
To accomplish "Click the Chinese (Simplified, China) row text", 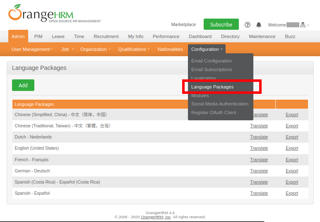I will point(61,115).
